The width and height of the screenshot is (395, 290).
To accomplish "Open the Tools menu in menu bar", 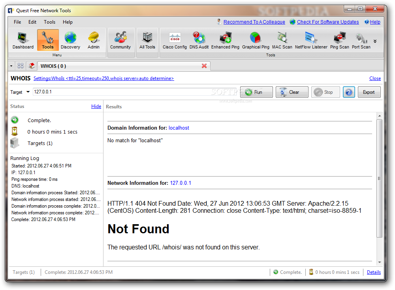I will point(50,22).
